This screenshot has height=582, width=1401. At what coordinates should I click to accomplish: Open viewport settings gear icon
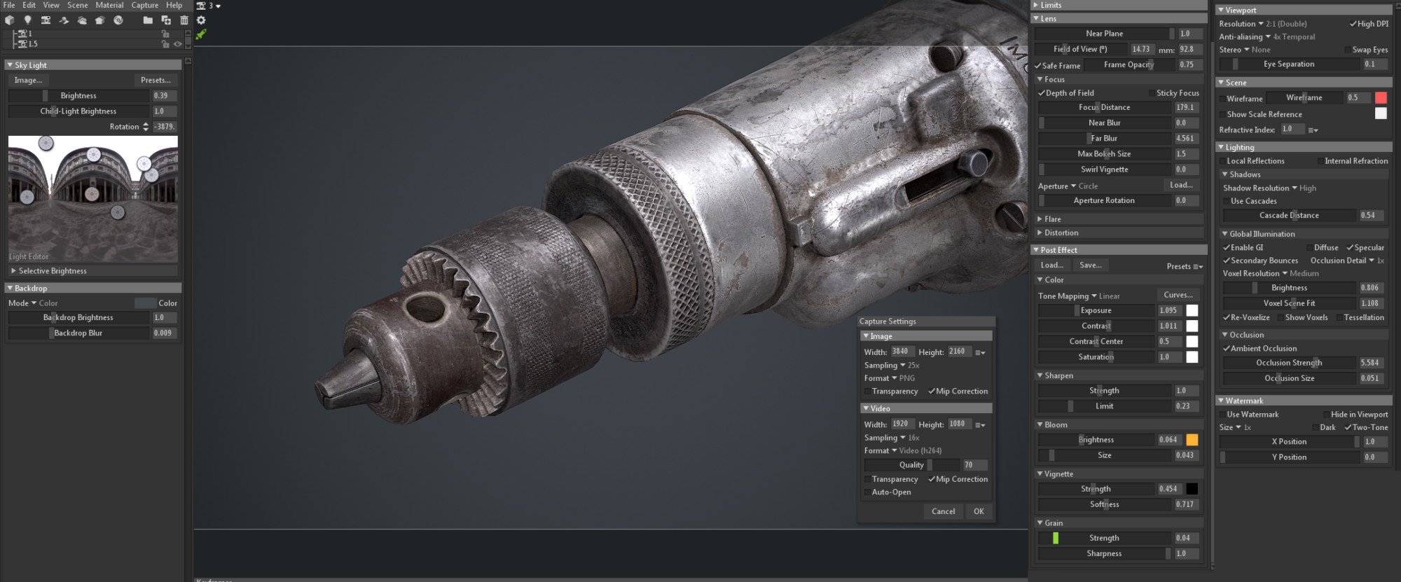click(201, 20)
